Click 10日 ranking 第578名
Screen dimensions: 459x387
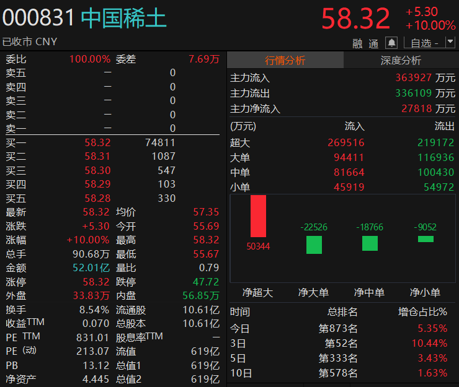[338, 373]
